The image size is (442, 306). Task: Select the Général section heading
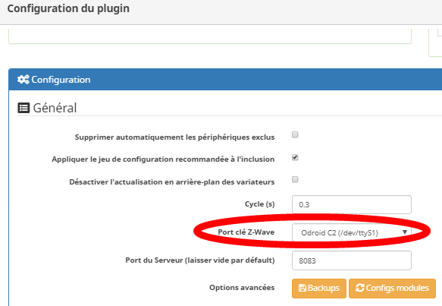point(55,108)
